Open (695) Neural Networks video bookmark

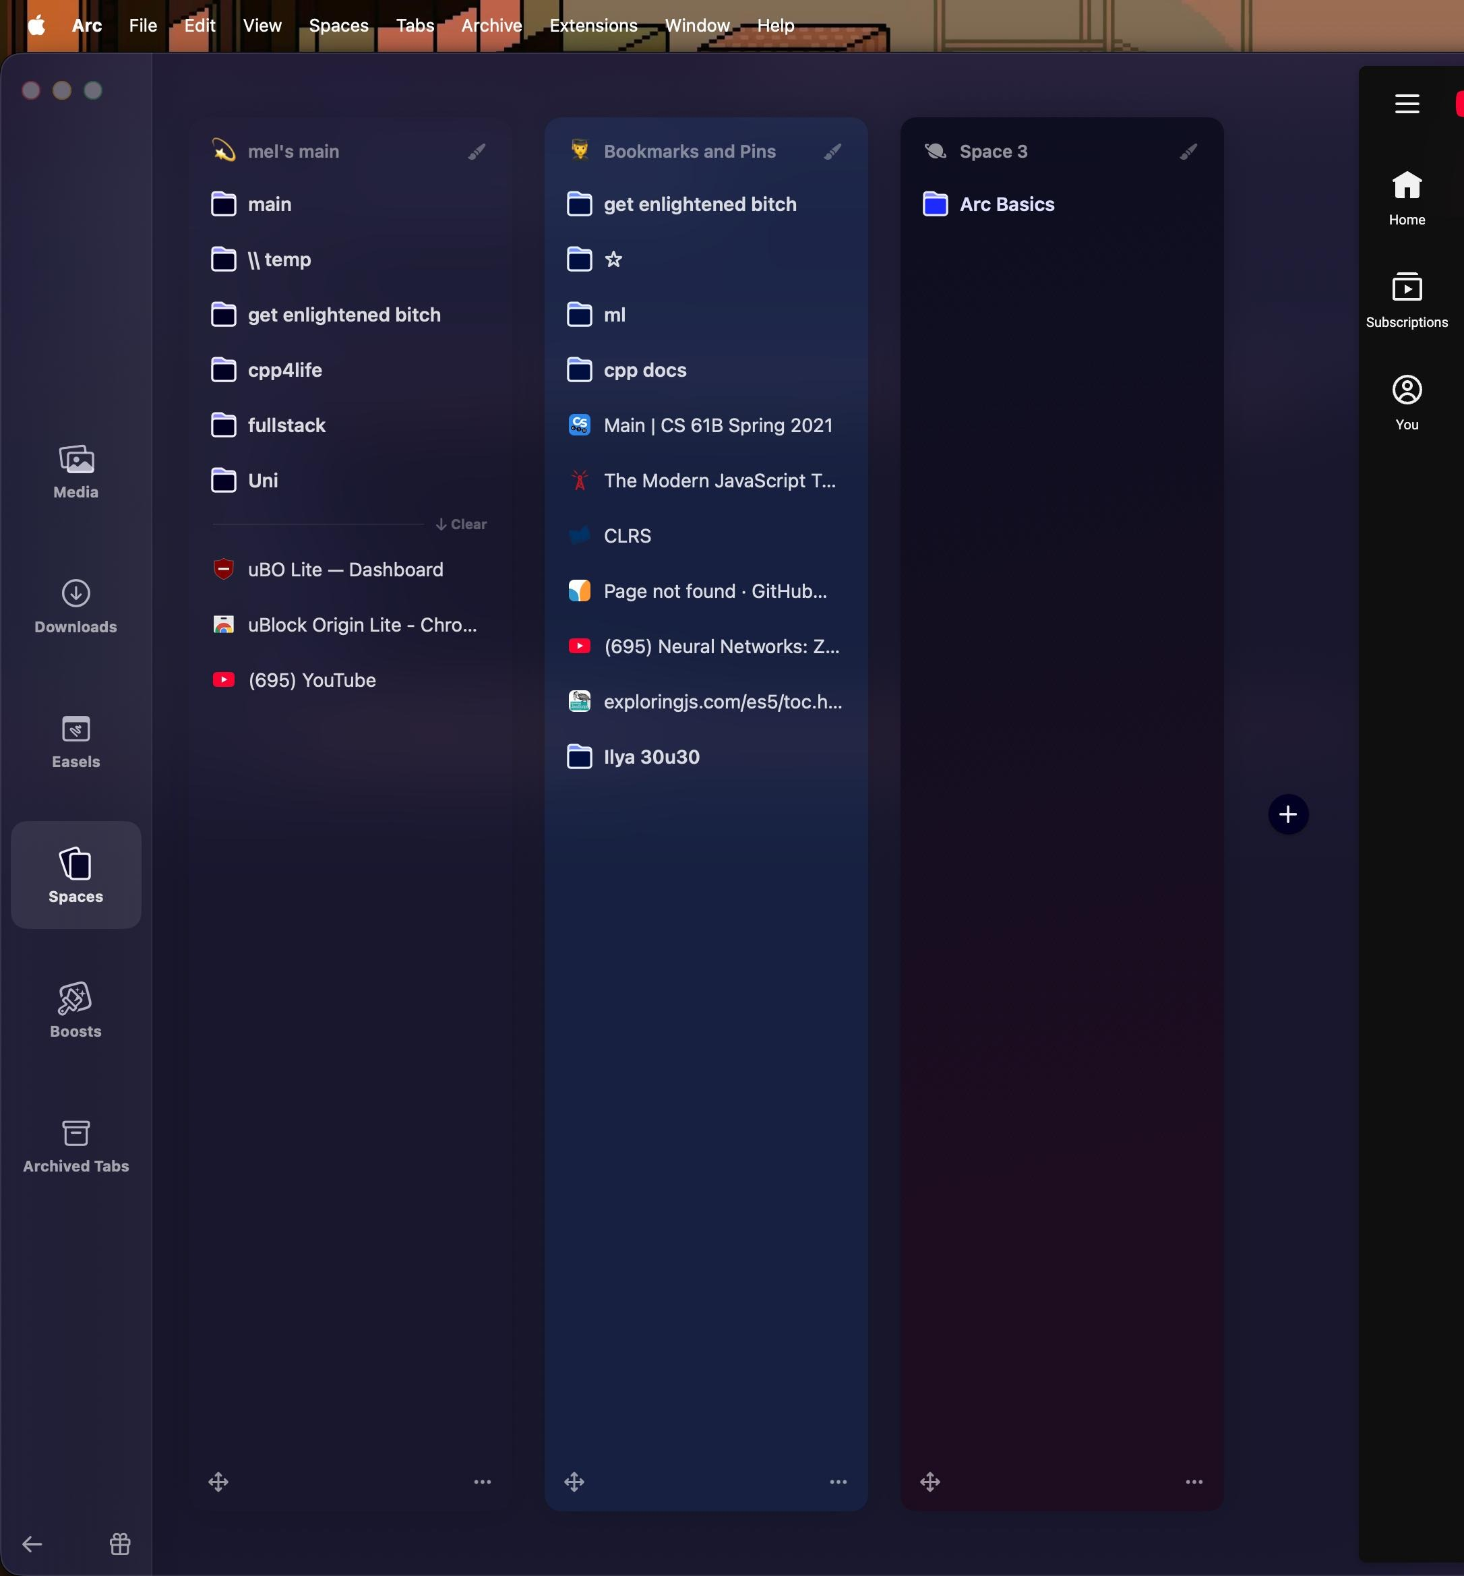point(705,646)
